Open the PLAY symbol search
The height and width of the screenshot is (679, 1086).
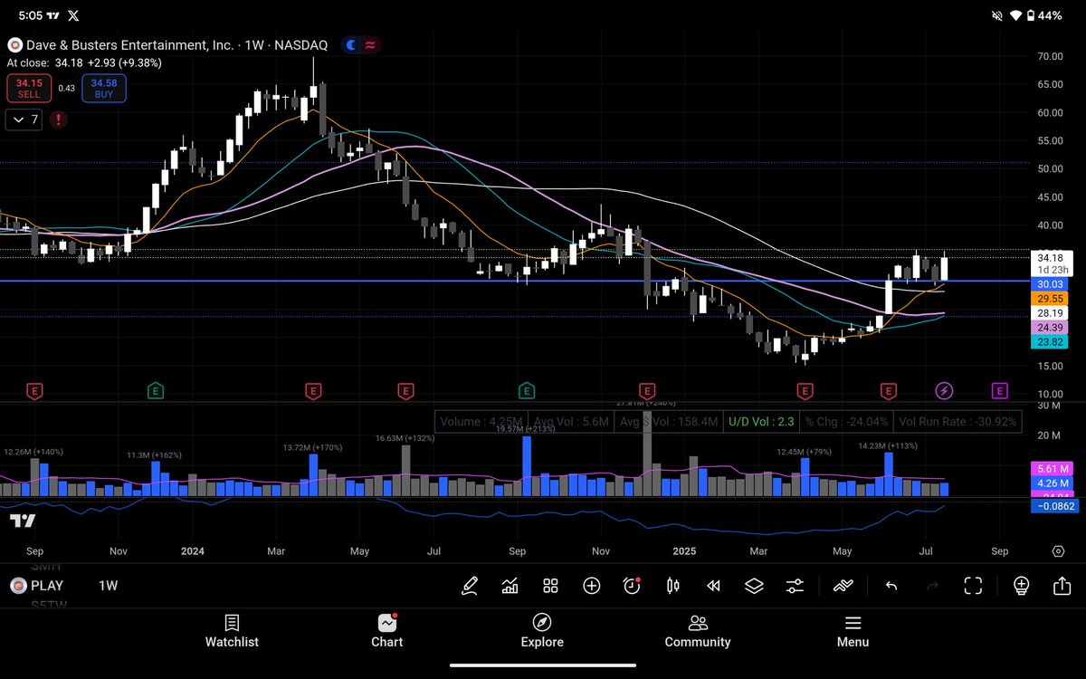(37, 586)
